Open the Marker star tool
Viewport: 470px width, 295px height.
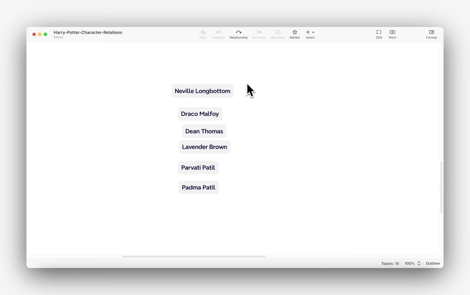295,34
